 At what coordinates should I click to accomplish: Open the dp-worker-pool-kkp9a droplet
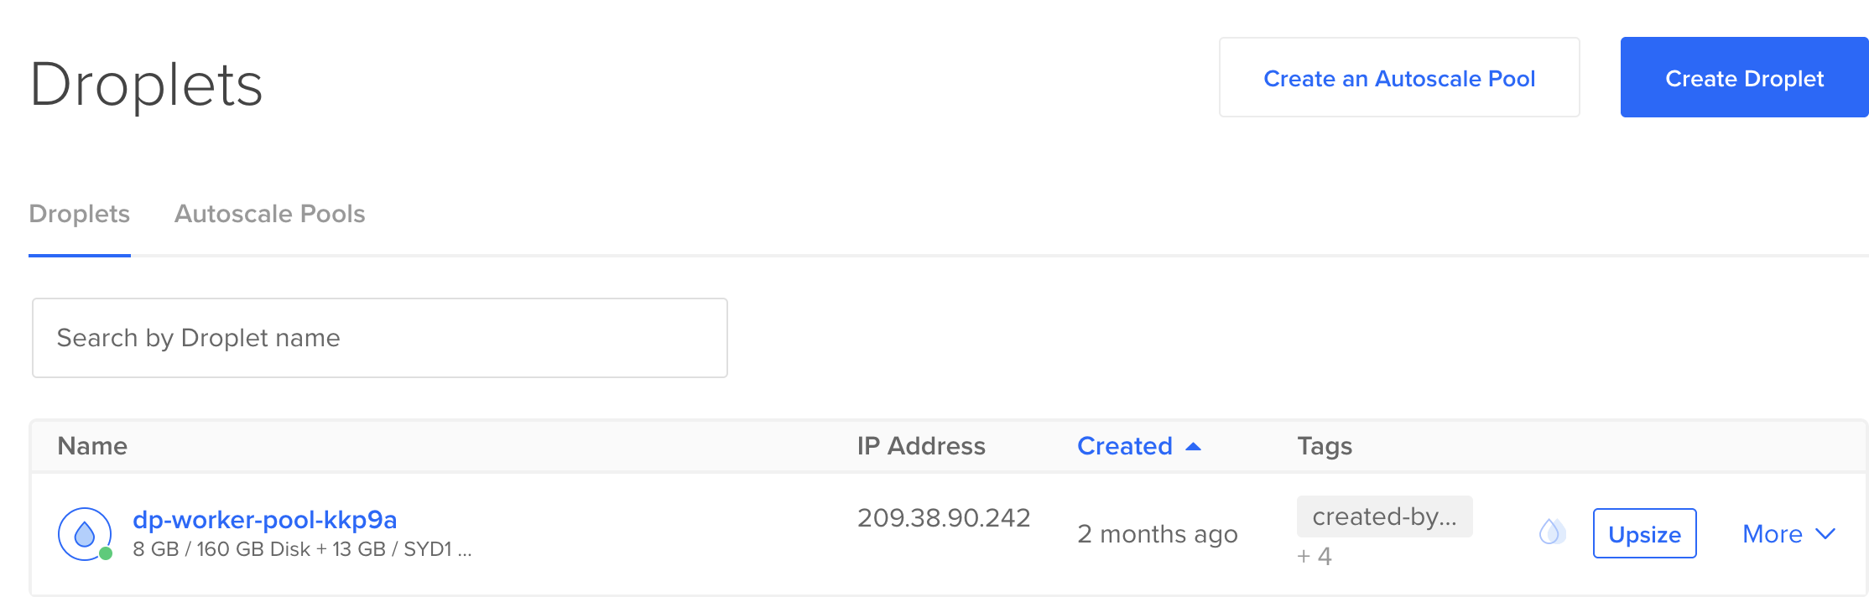point(265,519)
